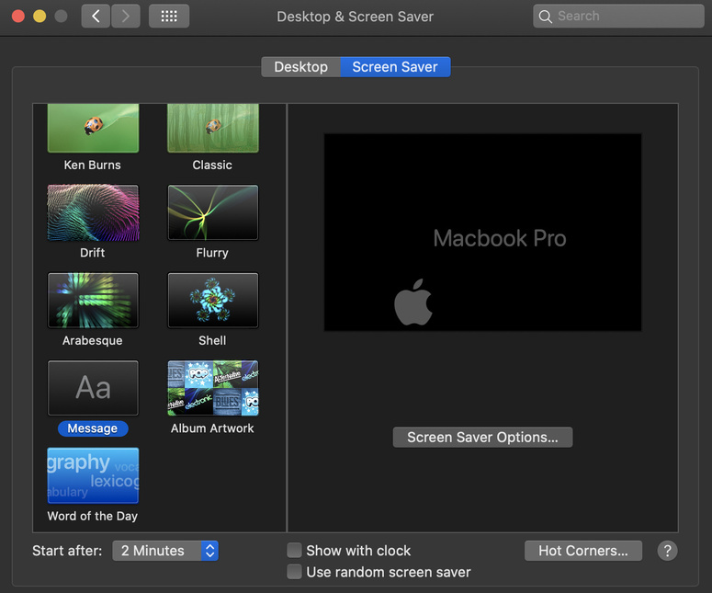
Task: Click the Word of the Day label
Action: pyautogui.click(x=93, y=516)
